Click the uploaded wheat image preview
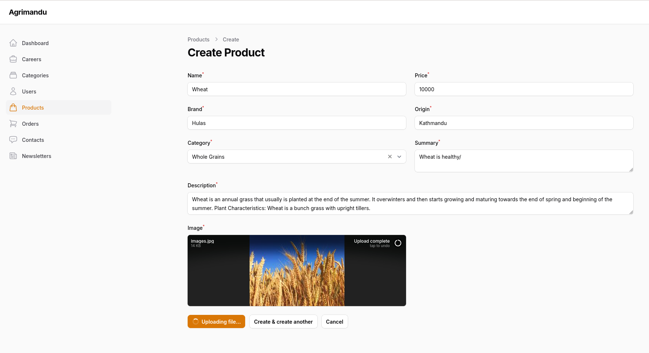 [297, 271]
